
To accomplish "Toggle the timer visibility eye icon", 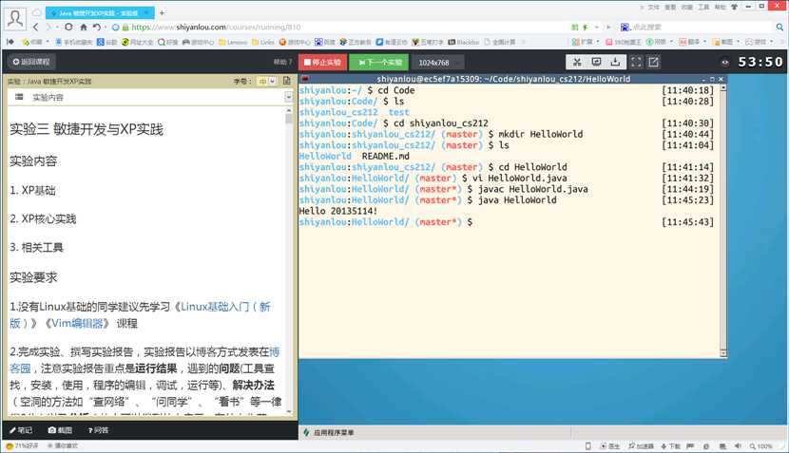I will [x=725, y=63].
